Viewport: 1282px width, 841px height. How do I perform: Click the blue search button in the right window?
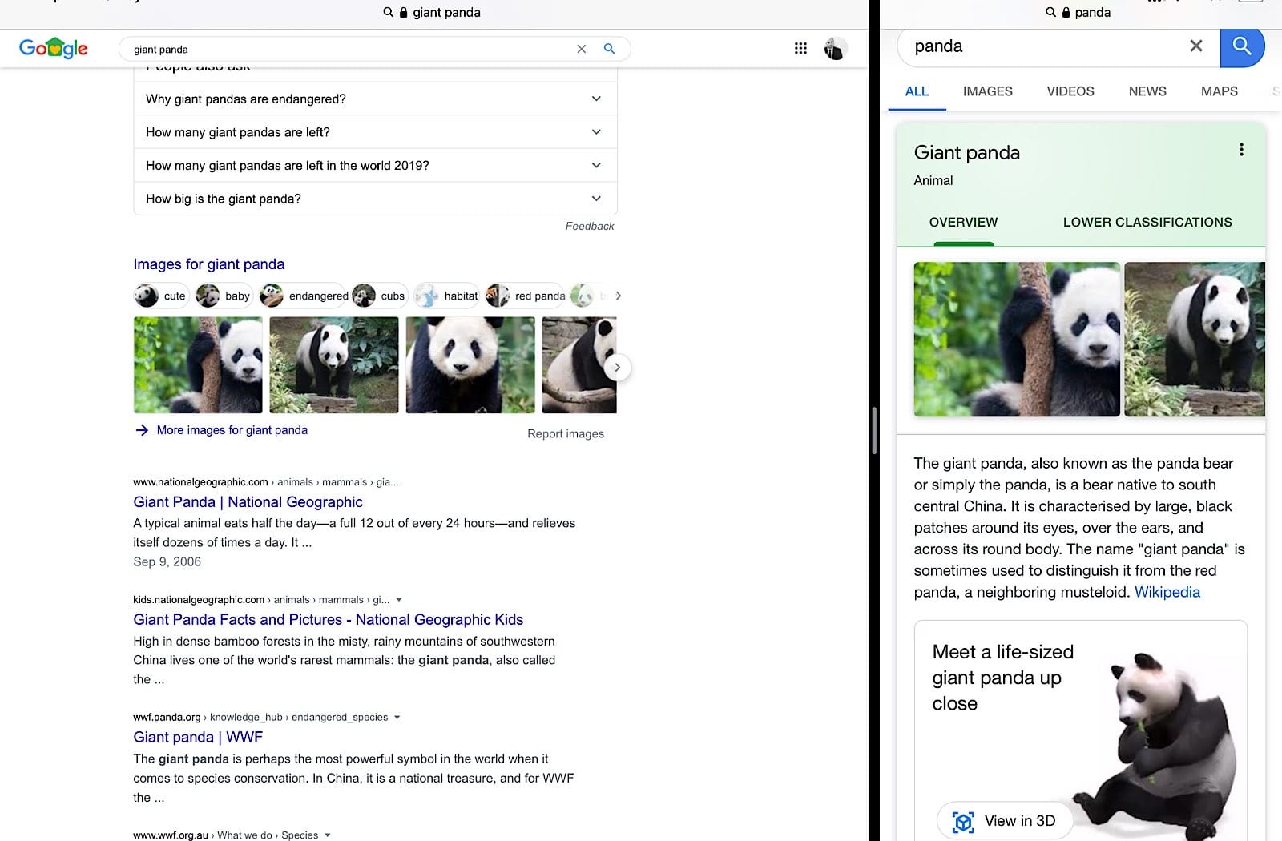point(1242,46)
